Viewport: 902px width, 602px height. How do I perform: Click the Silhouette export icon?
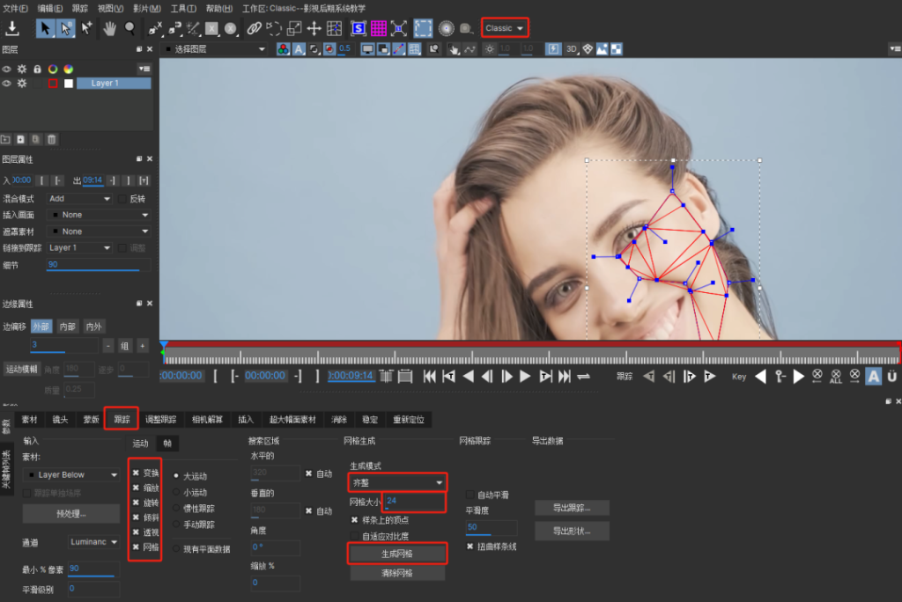click(357, 28)
